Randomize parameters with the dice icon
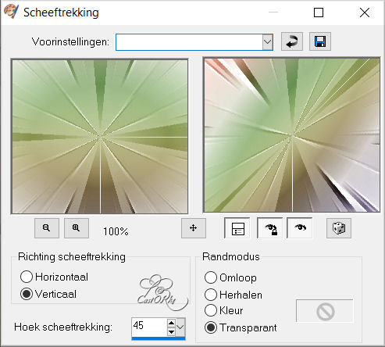The width and height of the screenshot is (385, 347). tap(339, 228)
